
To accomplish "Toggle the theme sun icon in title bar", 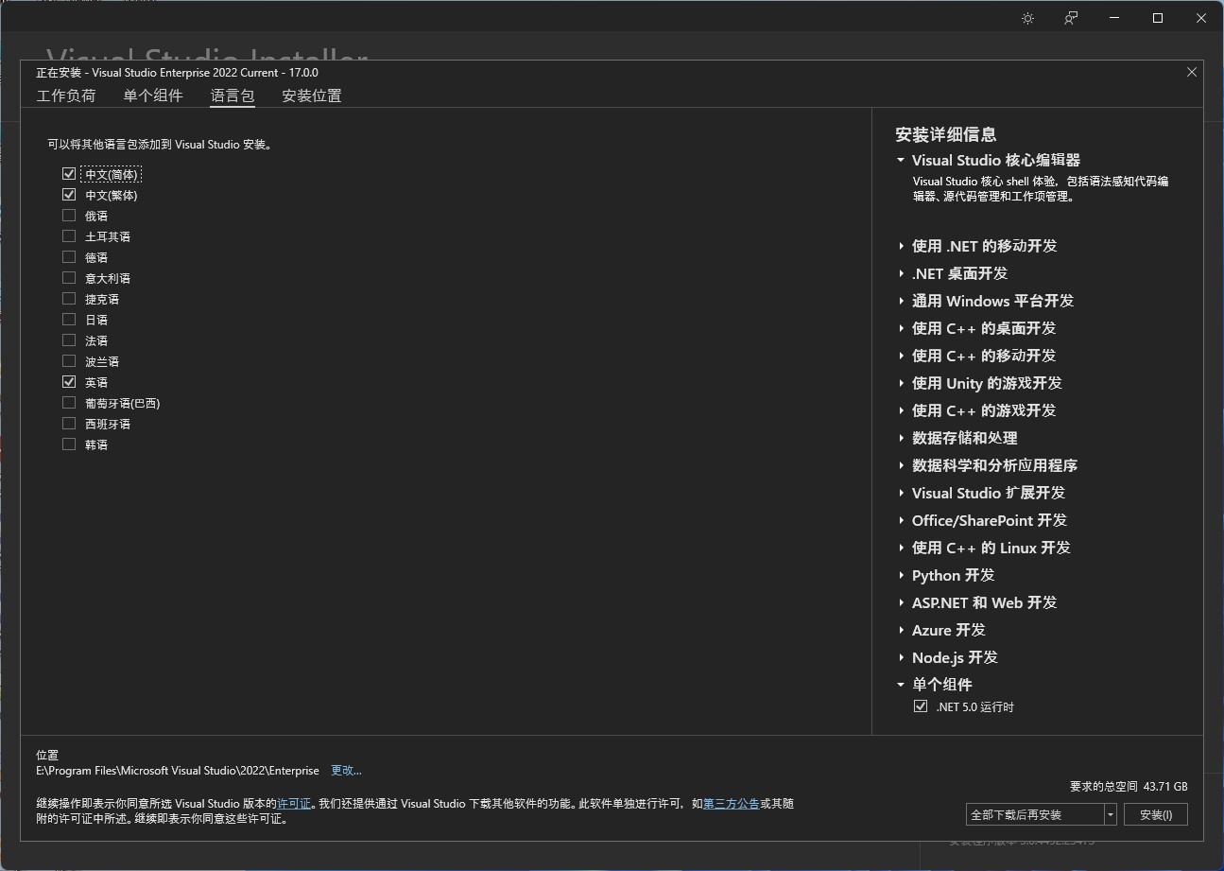I will coord(1027,19).
